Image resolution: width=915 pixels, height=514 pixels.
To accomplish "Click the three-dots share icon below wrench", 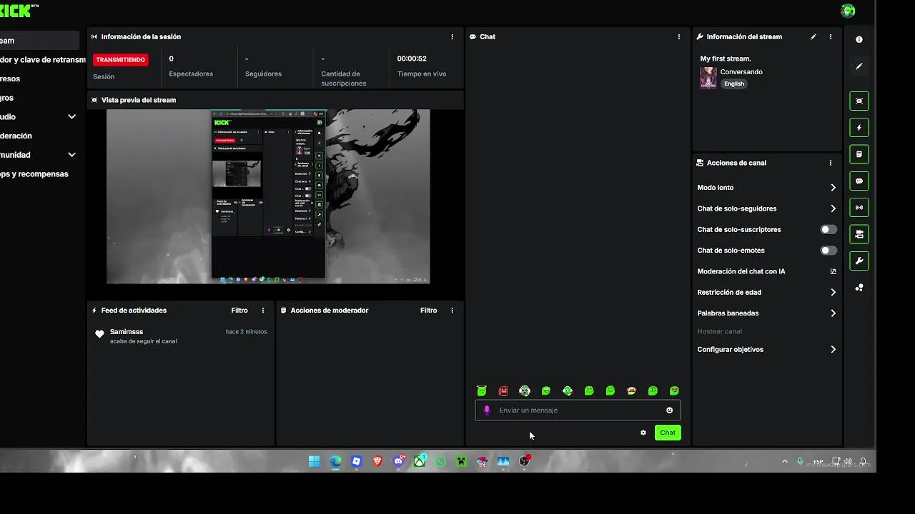I will (859, 288).
